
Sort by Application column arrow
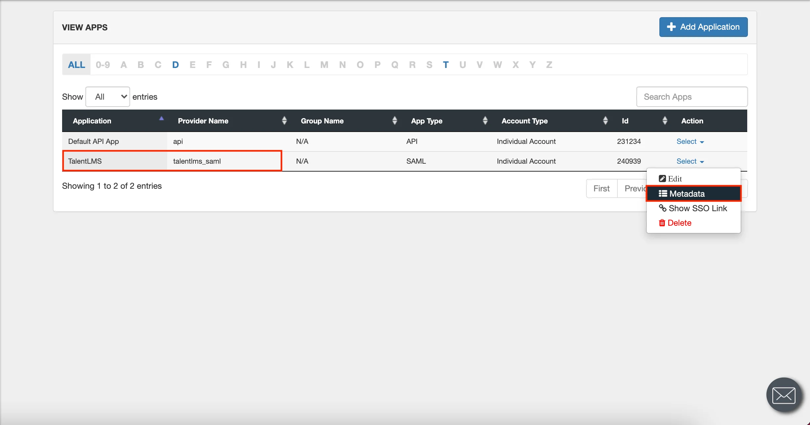click(162, 118)
